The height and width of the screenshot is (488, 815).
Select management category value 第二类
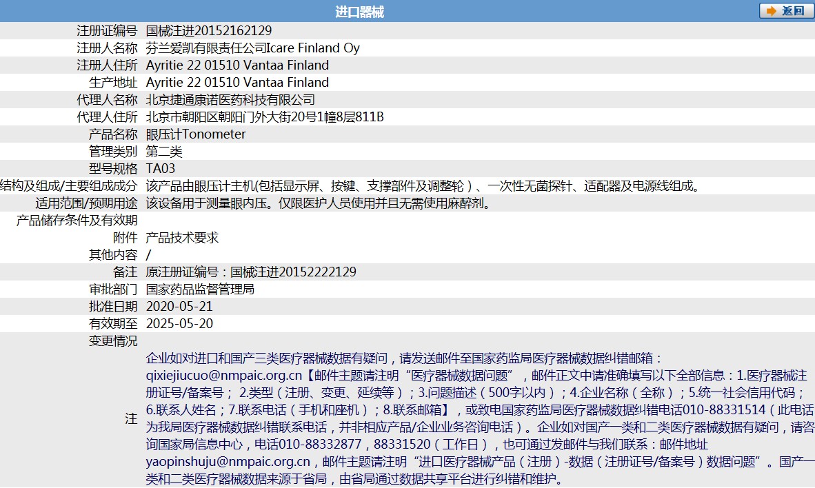click(x=164, y=151)
